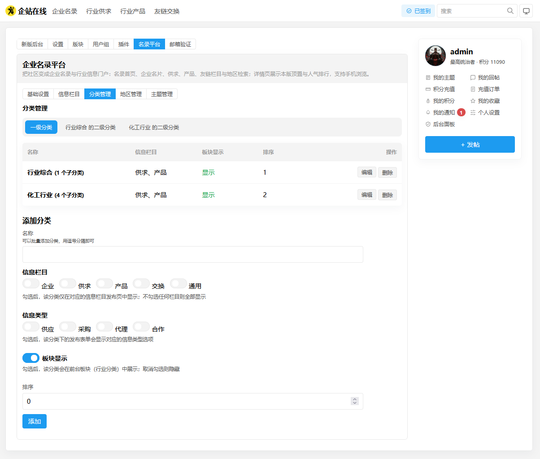Go to 后台面板 admin panel
Image resolution: width=540 pixels, height=459 pixels.
440,124
